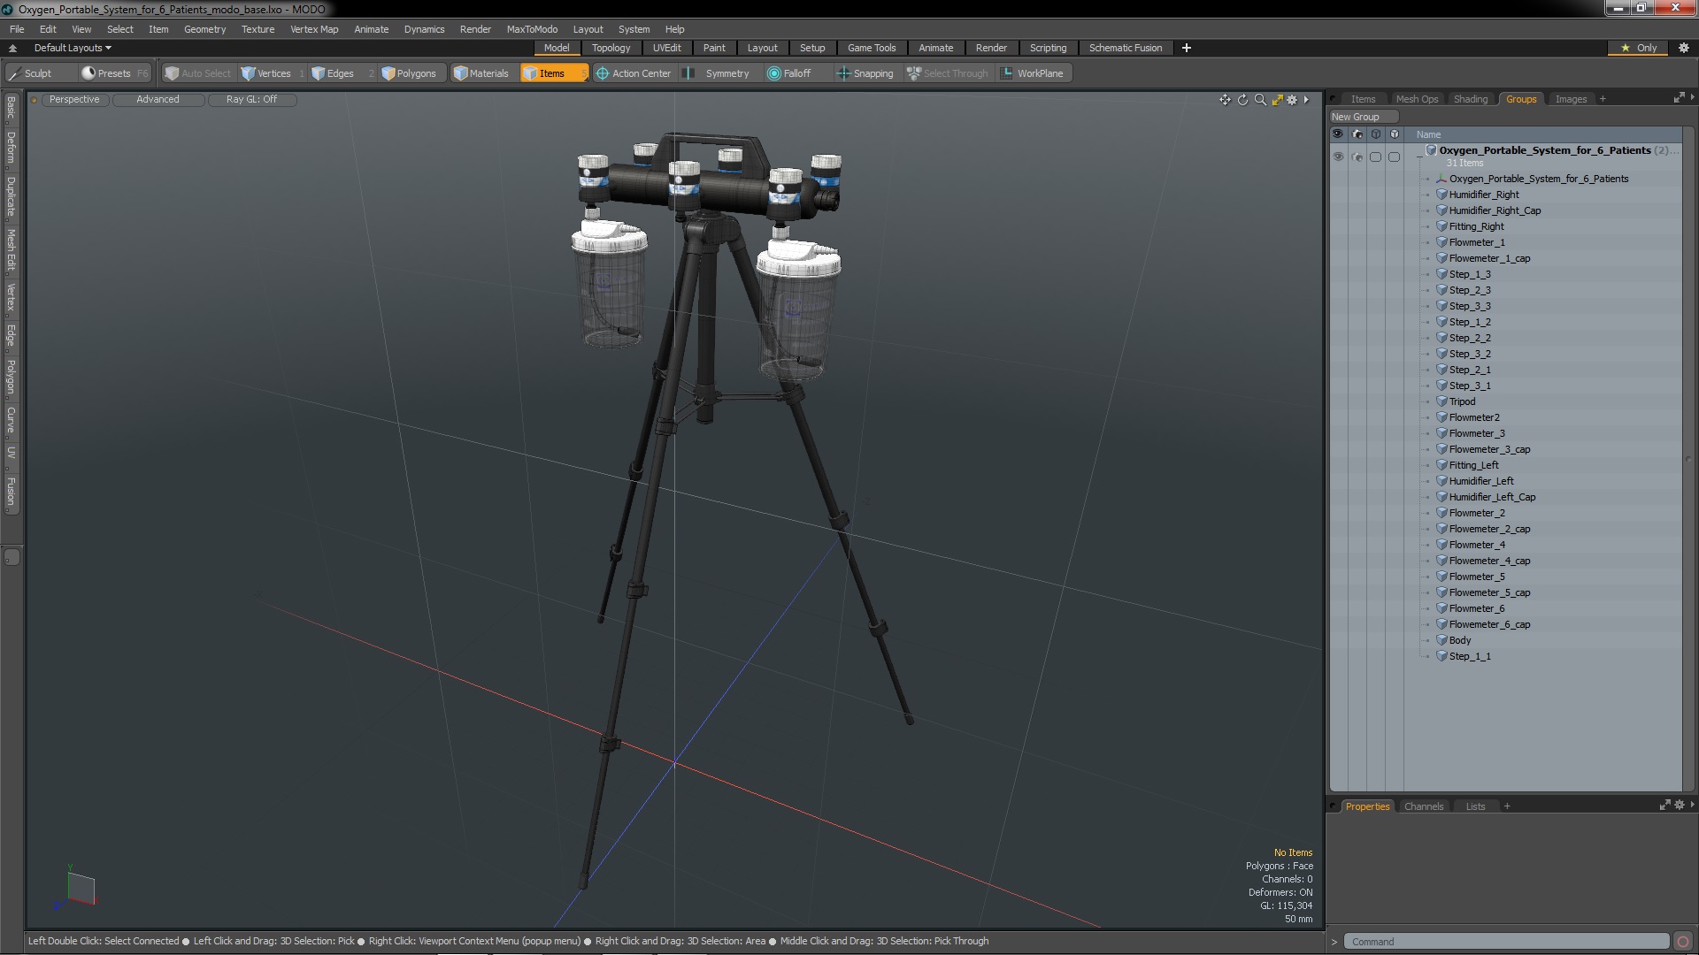The width and height of the screenshot is (1699, 955).
Task: Switch to Schematic Fusion layout
Action: (x=1126, y=48)
